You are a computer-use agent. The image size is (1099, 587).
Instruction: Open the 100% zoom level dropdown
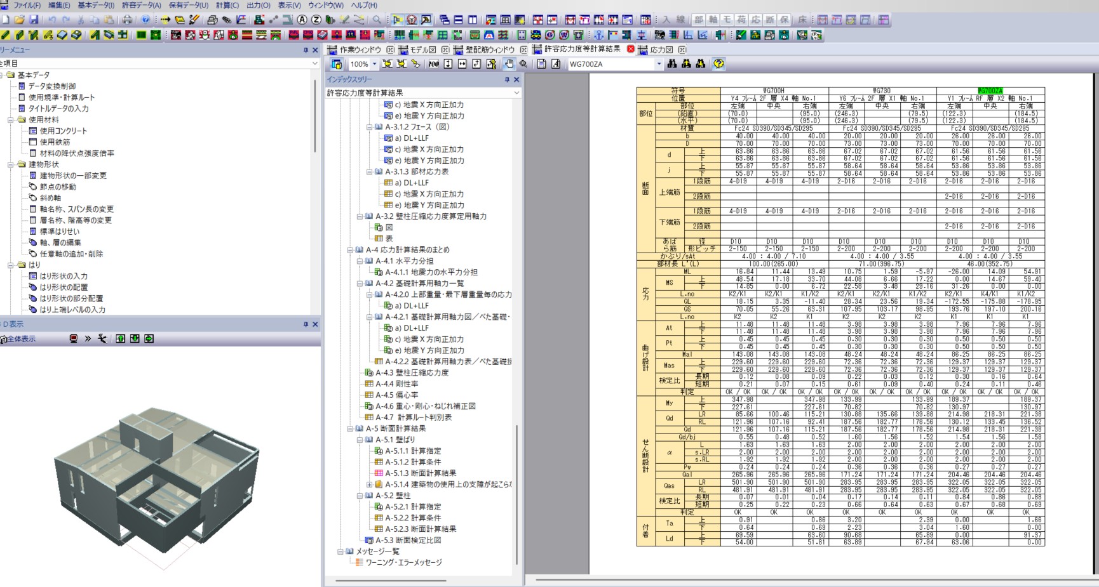pos(374,64)
